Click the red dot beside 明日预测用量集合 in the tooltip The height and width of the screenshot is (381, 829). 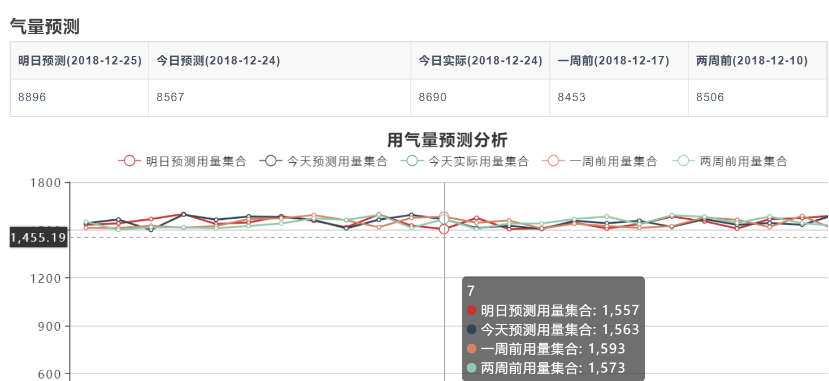pyautogui.click(x=472, y=310)
